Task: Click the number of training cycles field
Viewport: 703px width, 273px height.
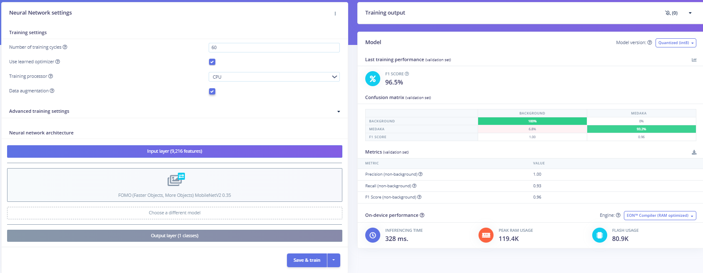Action: 274,47
